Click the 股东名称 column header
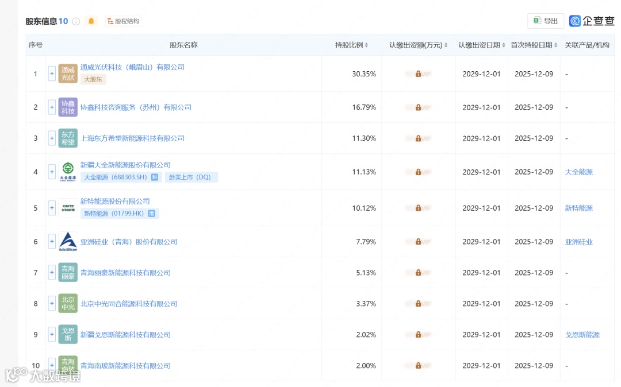621x387 pixels. [183, 45]
